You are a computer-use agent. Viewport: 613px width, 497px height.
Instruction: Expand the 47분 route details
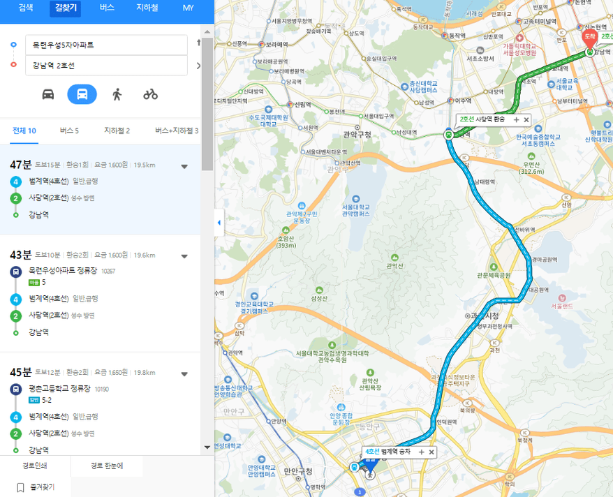tap(184, 166)
